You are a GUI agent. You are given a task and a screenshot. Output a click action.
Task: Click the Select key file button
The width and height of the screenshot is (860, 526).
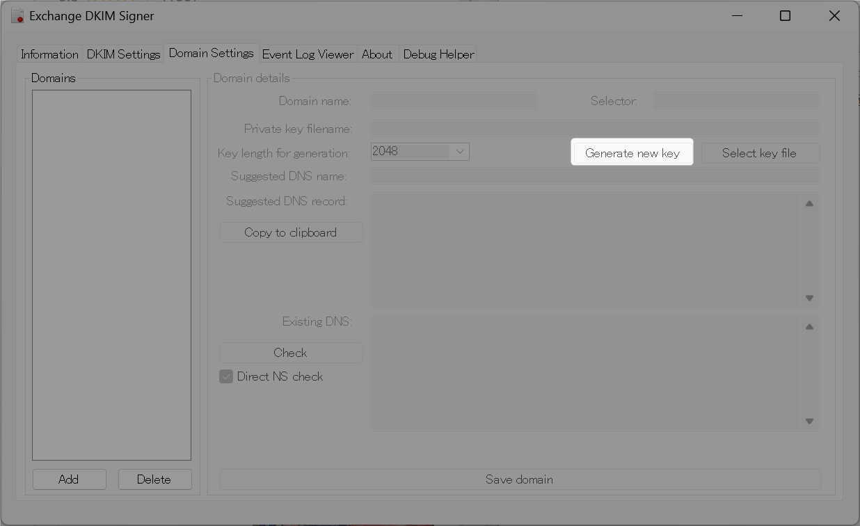point(760,153)
